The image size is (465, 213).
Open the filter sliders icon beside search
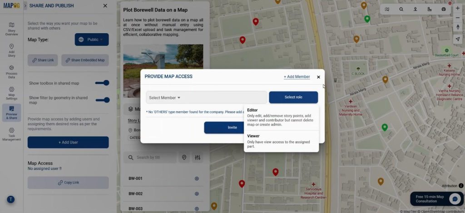click(x=198, y=158)
